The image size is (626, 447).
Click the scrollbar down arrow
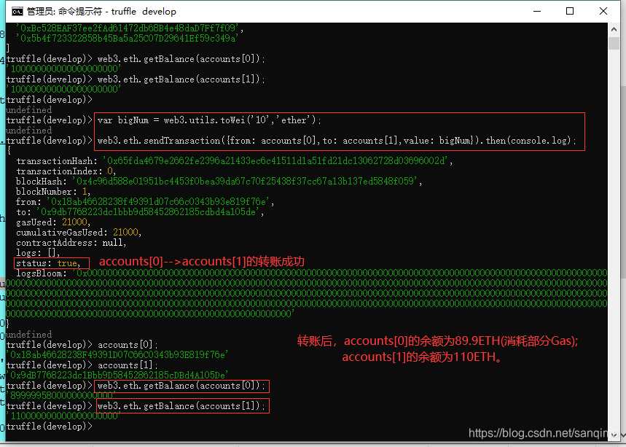coord(614,435)
